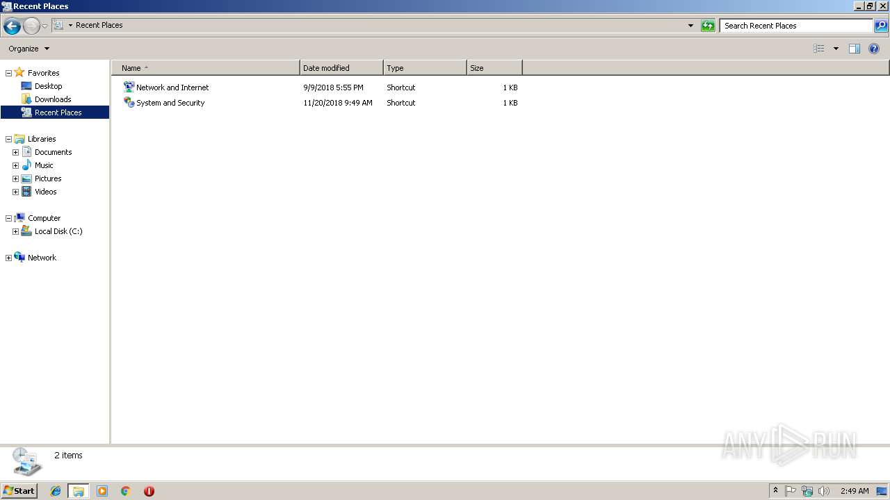Viewport: 890px width, 500px height.
Task: Expand the Network node
Action: pos(8,258)
